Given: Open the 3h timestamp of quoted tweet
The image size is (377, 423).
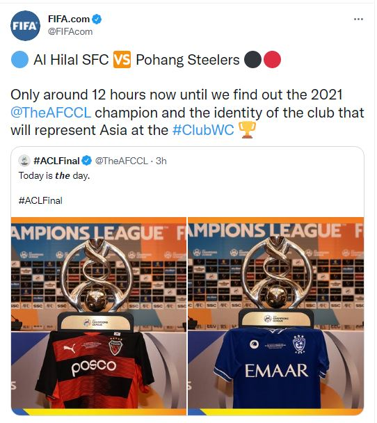Looking at the screenshot, I should tap(161, 161).
